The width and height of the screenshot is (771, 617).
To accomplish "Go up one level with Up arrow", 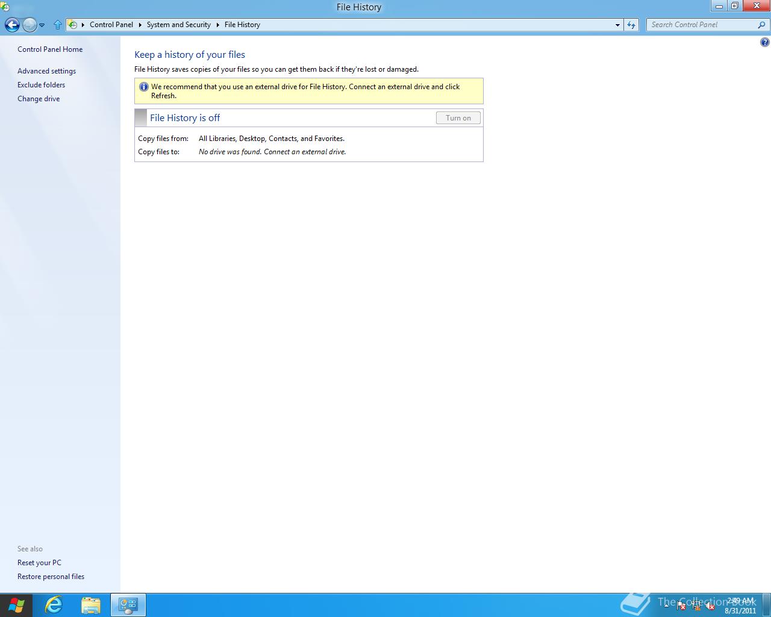I will pos(57,25).
